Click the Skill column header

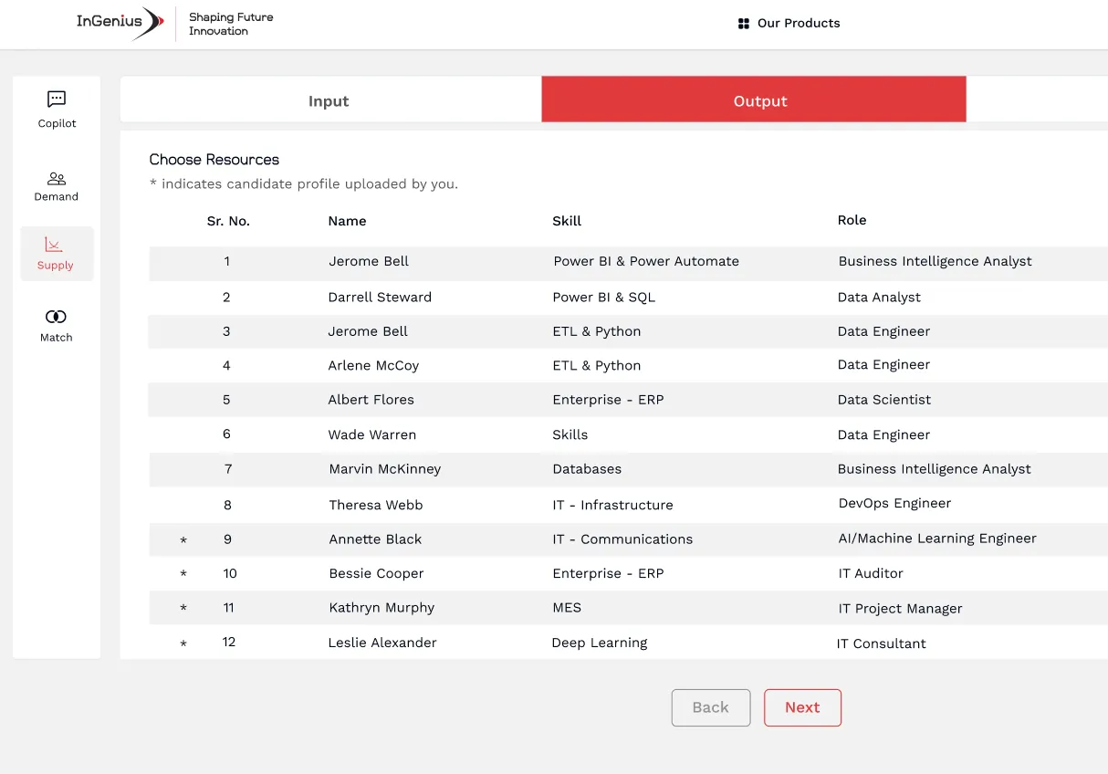[567, 221]
